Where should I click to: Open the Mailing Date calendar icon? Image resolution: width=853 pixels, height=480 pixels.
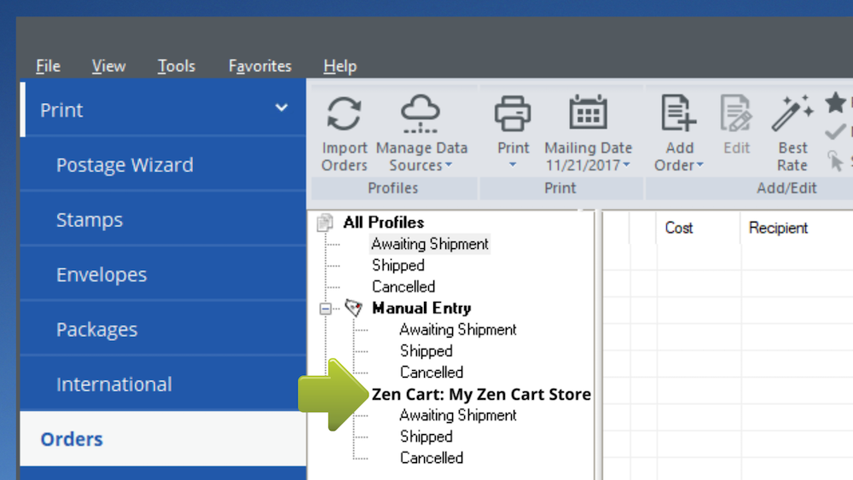[x=588, y=112]
